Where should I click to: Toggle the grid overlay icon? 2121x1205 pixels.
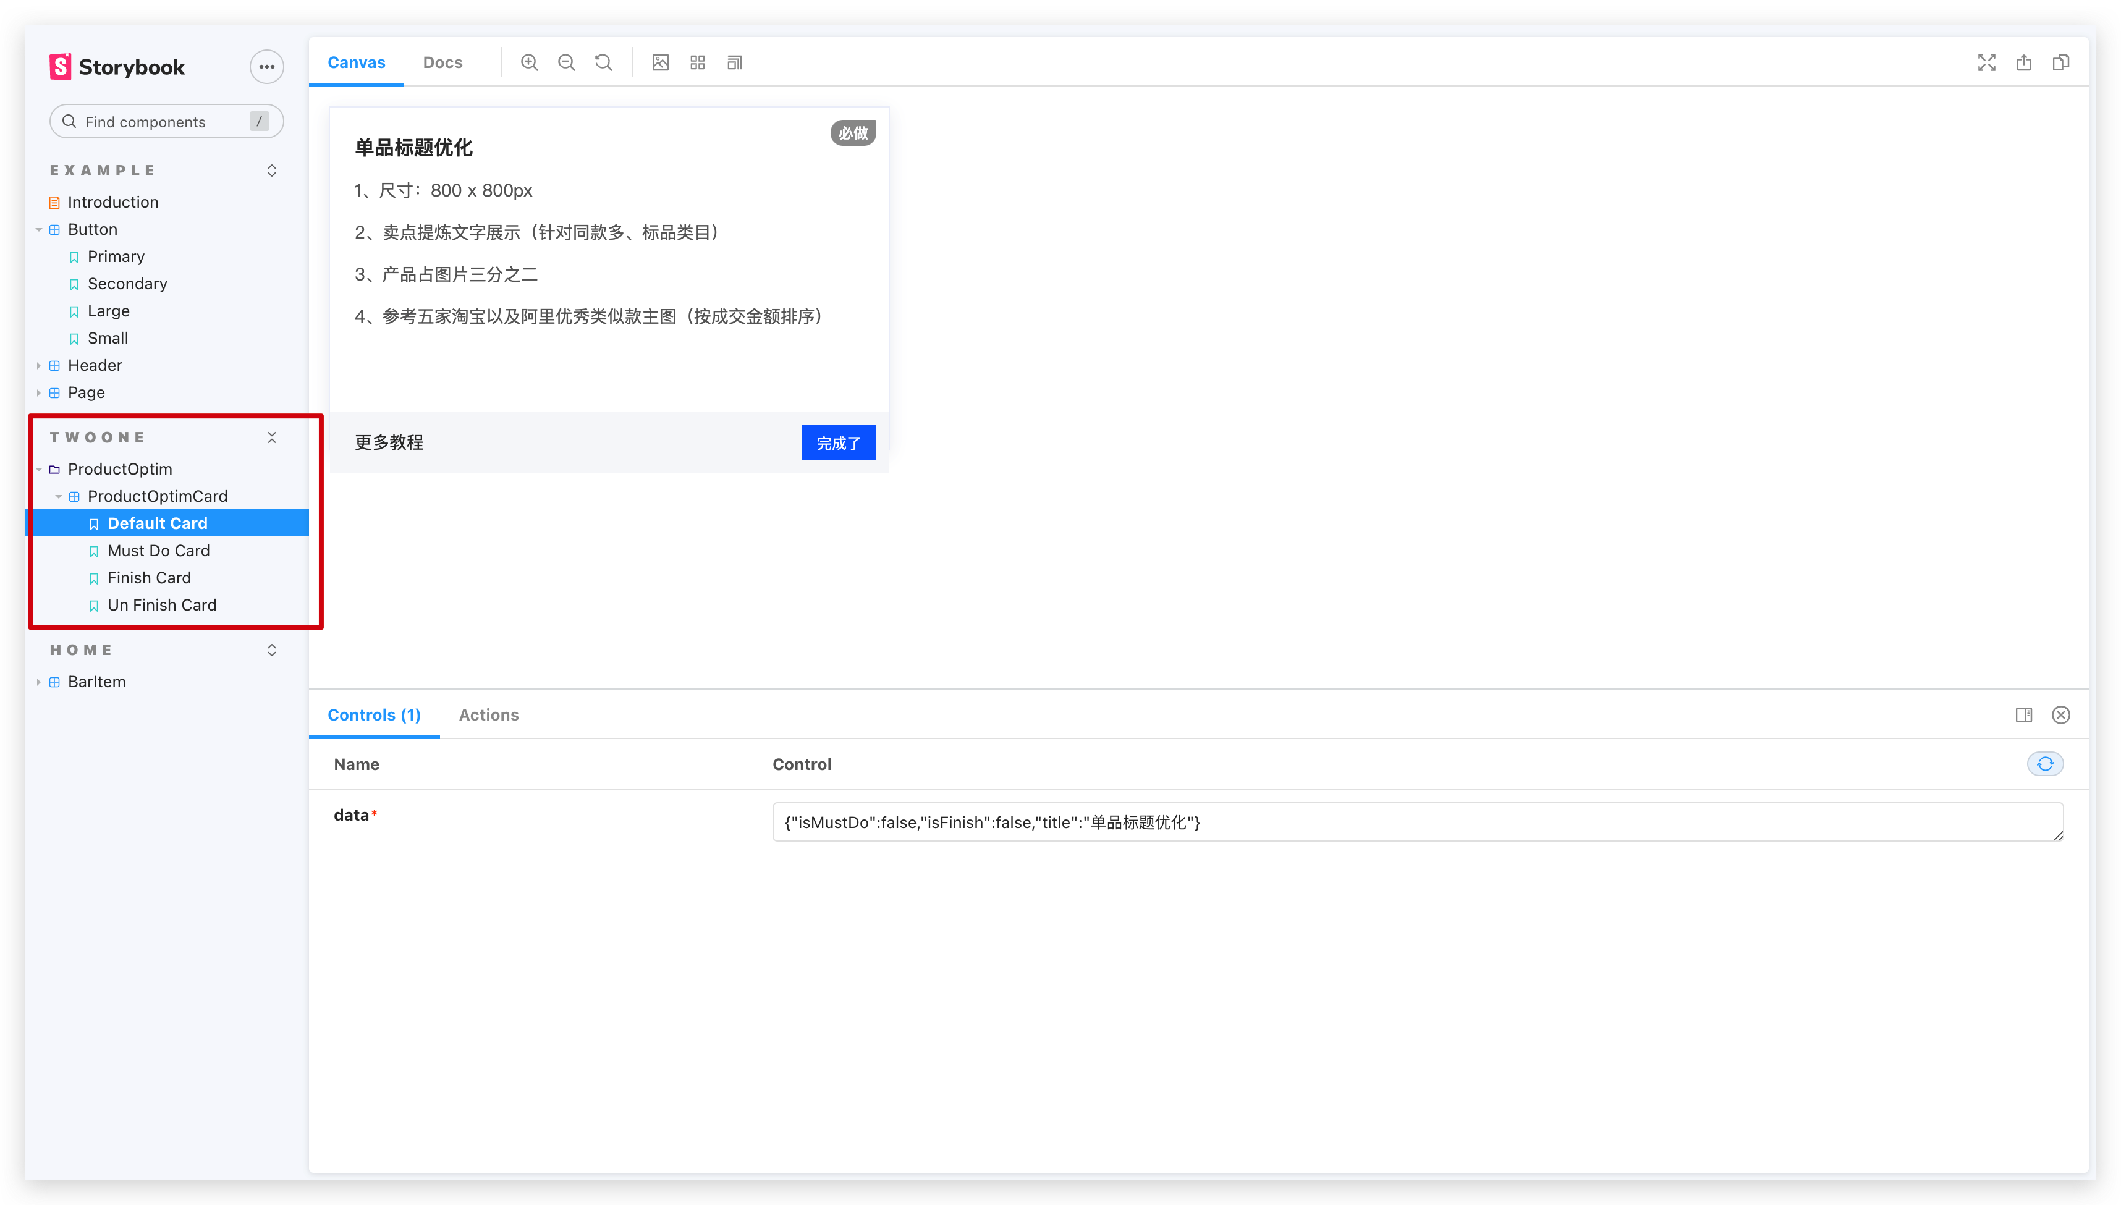pyautogui.click(x=696, y=63)
